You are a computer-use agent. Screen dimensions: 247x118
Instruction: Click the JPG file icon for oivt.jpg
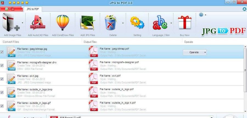pyautogui.click(x=11, y=79)
